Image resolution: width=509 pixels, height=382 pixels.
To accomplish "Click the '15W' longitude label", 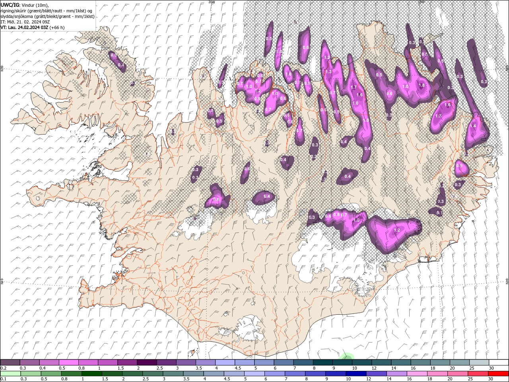I will pyautogui.click(x=421, y=2).
